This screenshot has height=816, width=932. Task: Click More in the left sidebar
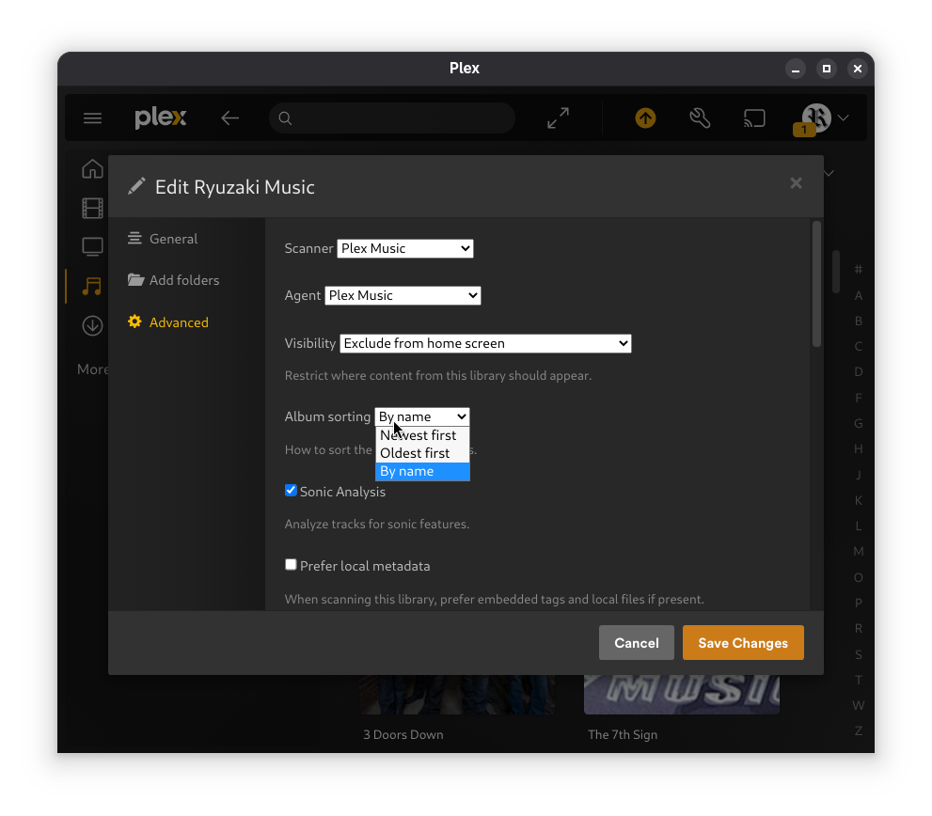(93, 369)
